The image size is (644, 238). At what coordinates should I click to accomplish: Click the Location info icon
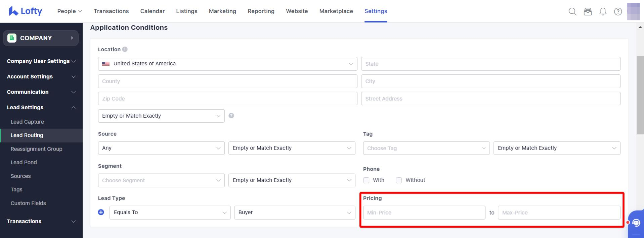(x=125, y=49)
